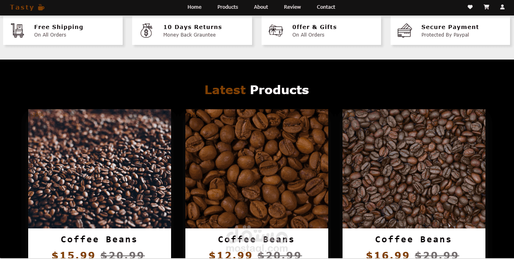
Task: Open the shopping cart icon
Action: 486,7
